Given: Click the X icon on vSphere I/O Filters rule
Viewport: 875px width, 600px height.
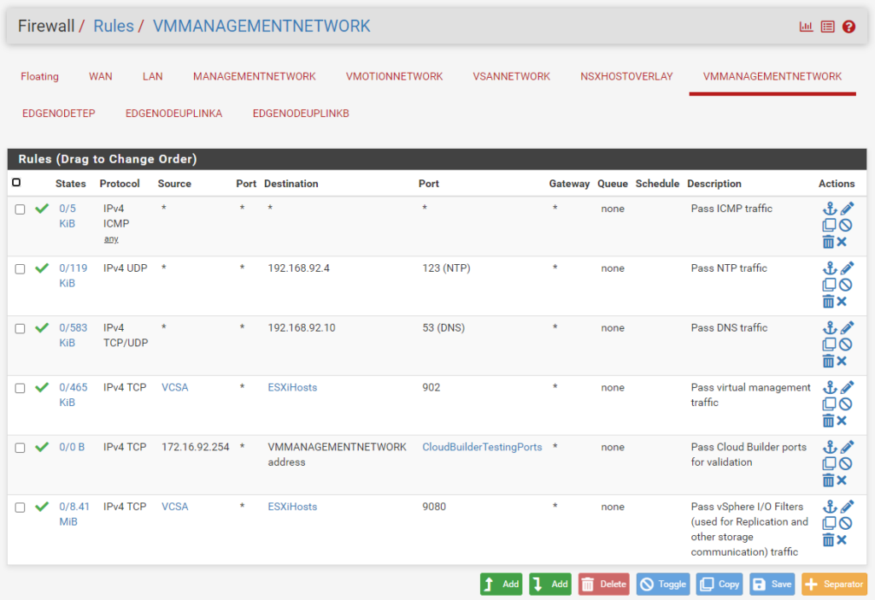Looking at the screenshot, I should [842, 540].
